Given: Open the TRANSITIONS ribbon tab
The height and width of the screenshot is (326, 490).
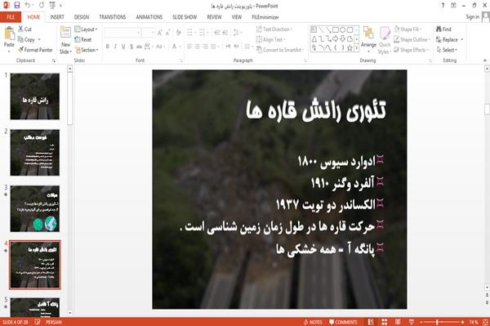Looking at the screenshot, I should pyautogui.click(x=113, y=17).
